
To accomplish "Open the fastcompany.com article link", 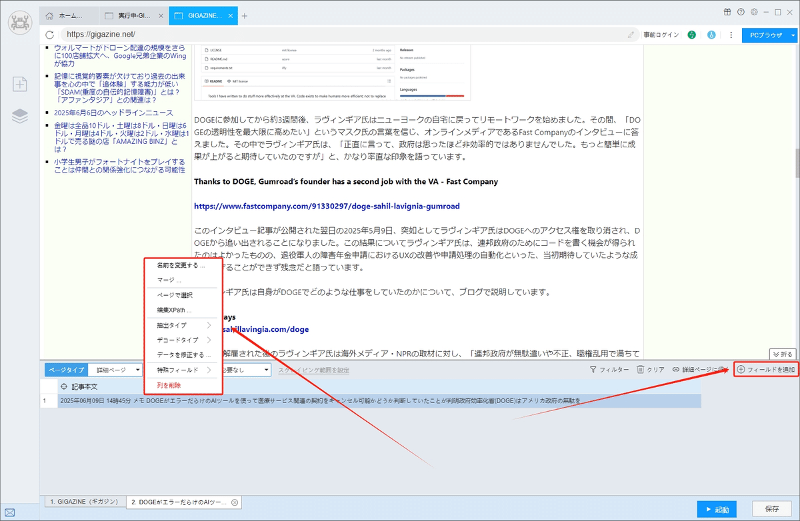I will [x=327, y=207].
